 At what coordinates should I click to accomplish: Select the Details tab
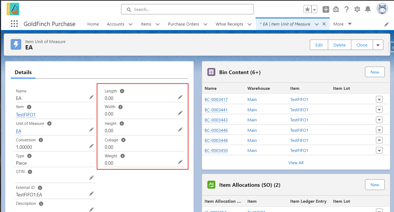click(23, 72)
